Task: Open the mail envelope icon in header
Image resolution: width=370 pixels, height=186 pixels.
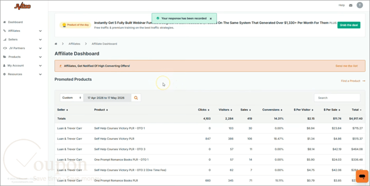Action: (x=351, y=5)
